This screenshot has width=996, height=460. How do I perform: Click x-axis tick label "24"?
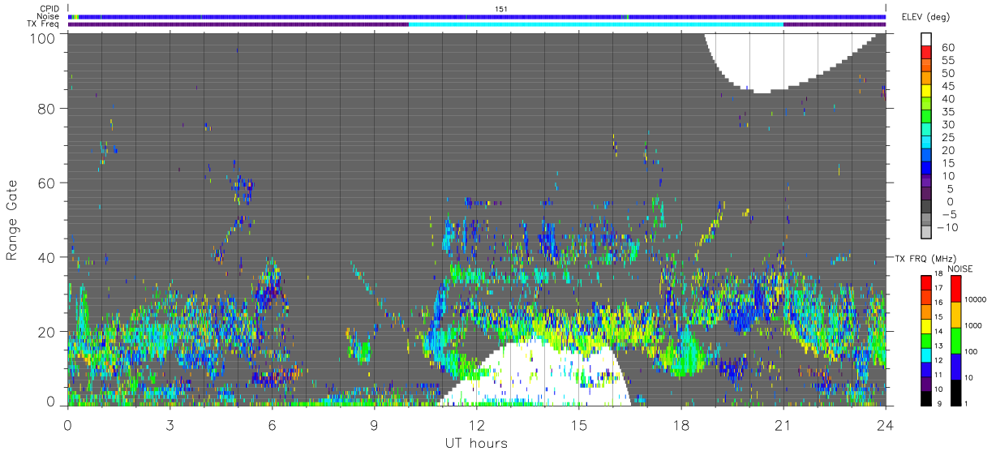(885, 425)
